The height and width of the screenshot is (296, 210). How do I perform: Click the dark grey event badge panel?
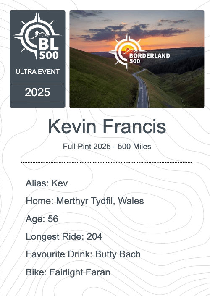tap(37, 59)
